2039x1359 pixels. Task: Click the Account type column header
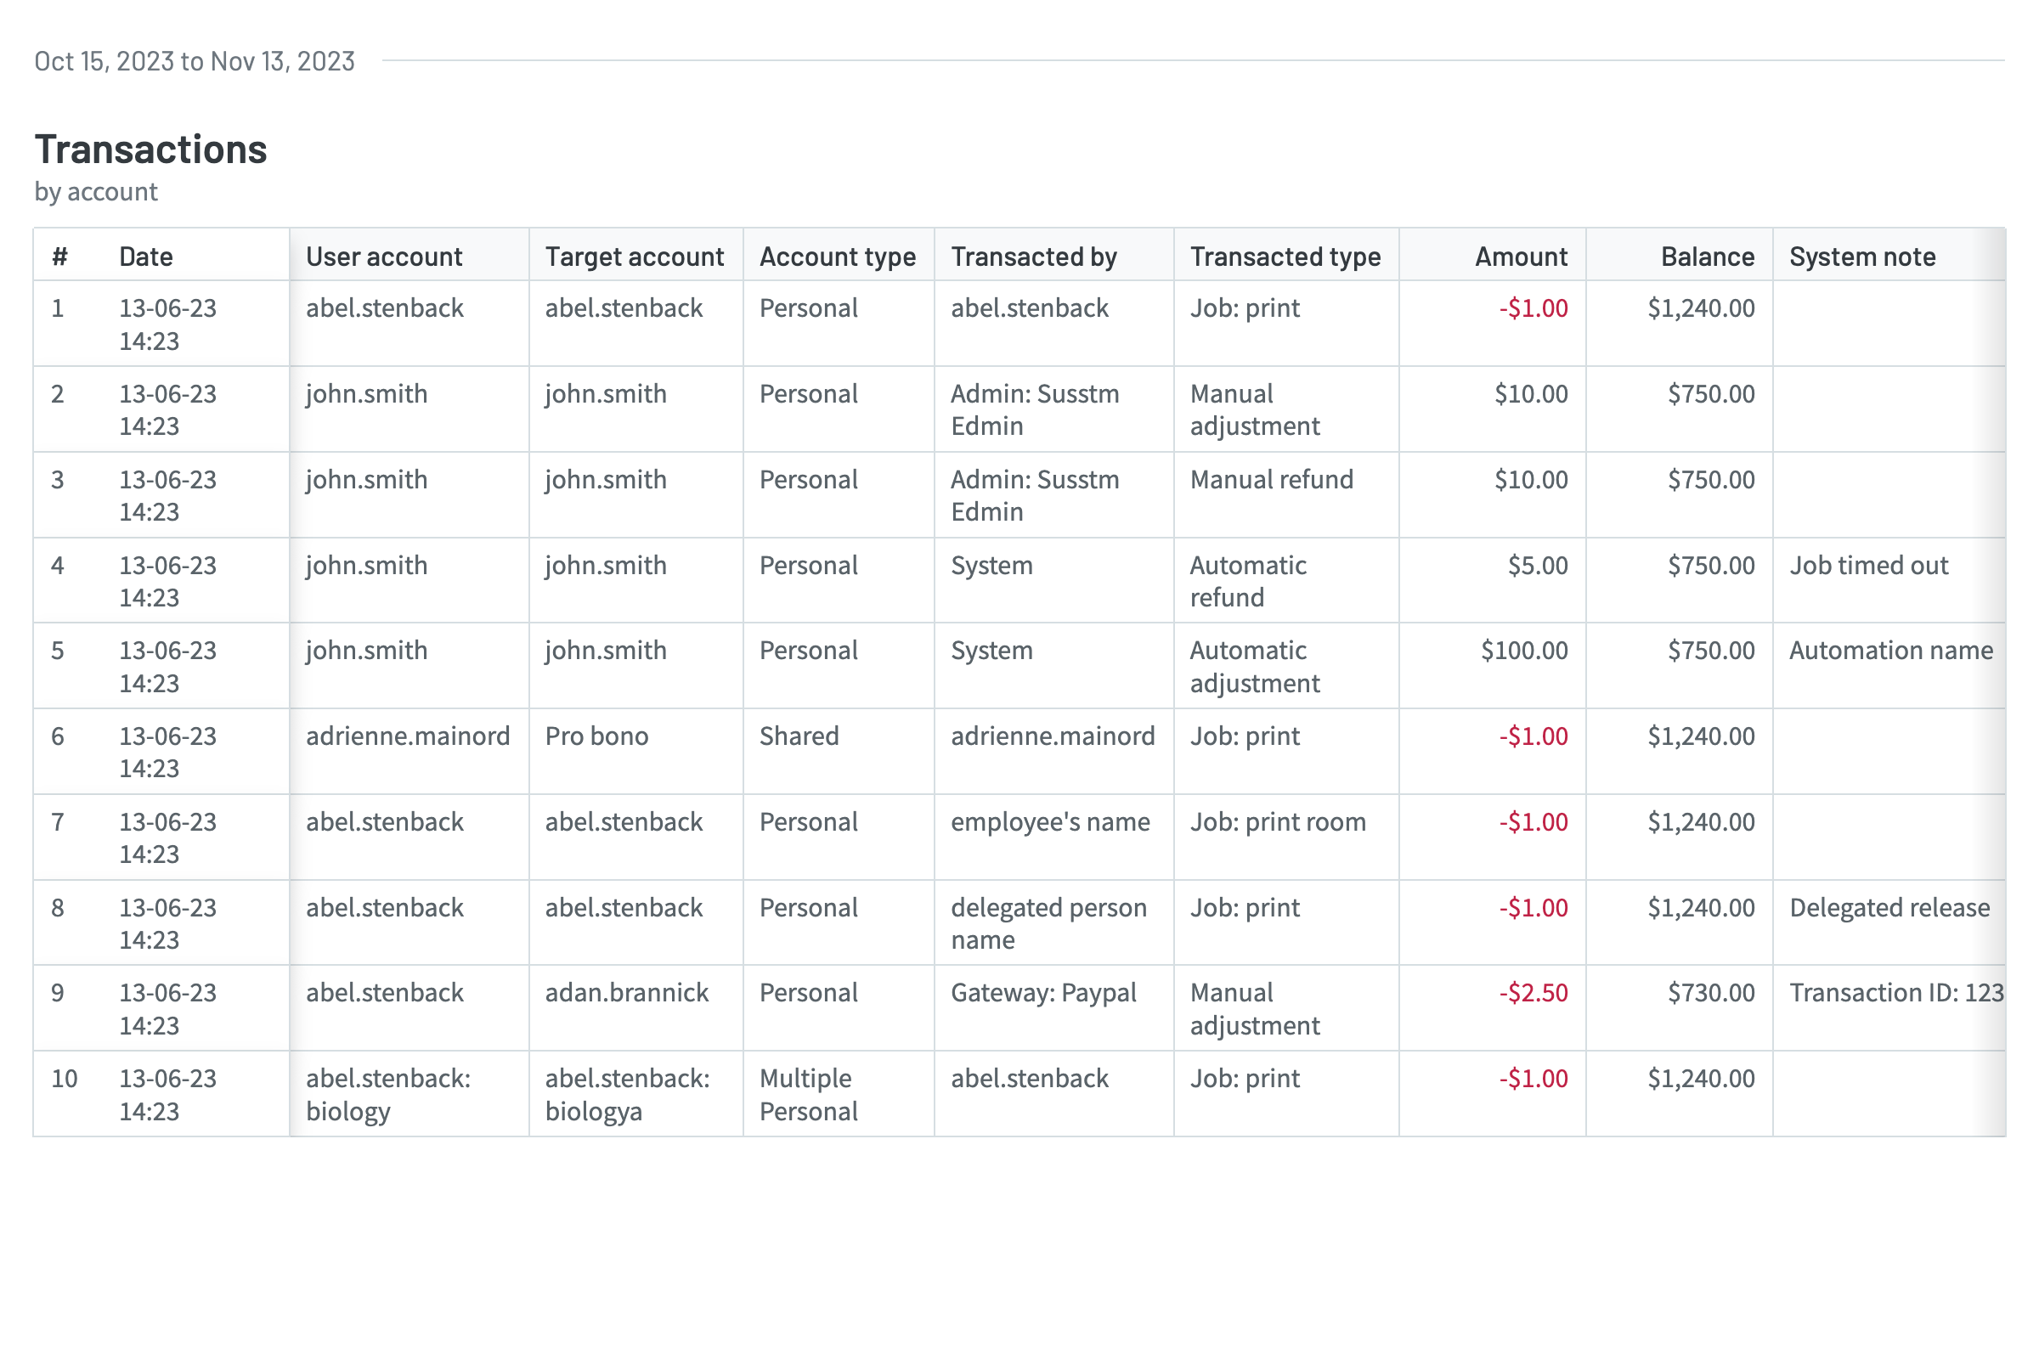point(837,257)
